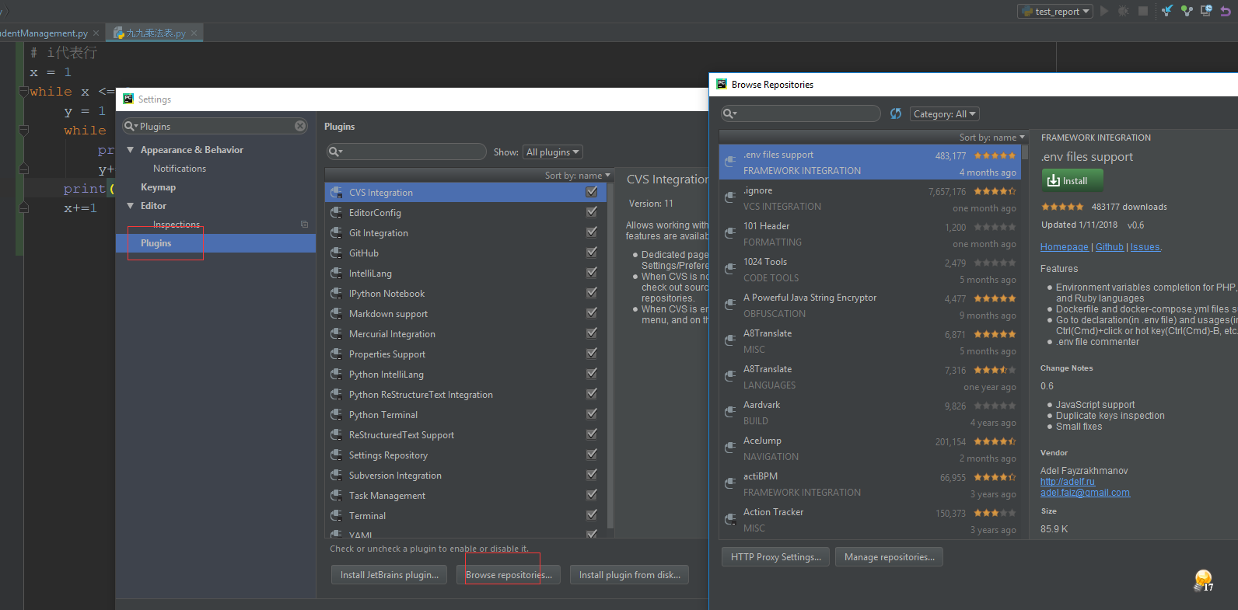Click the purple Revert arrow icon
This screenshot has height=610, width=1238.
click(x=1226, y=11)
